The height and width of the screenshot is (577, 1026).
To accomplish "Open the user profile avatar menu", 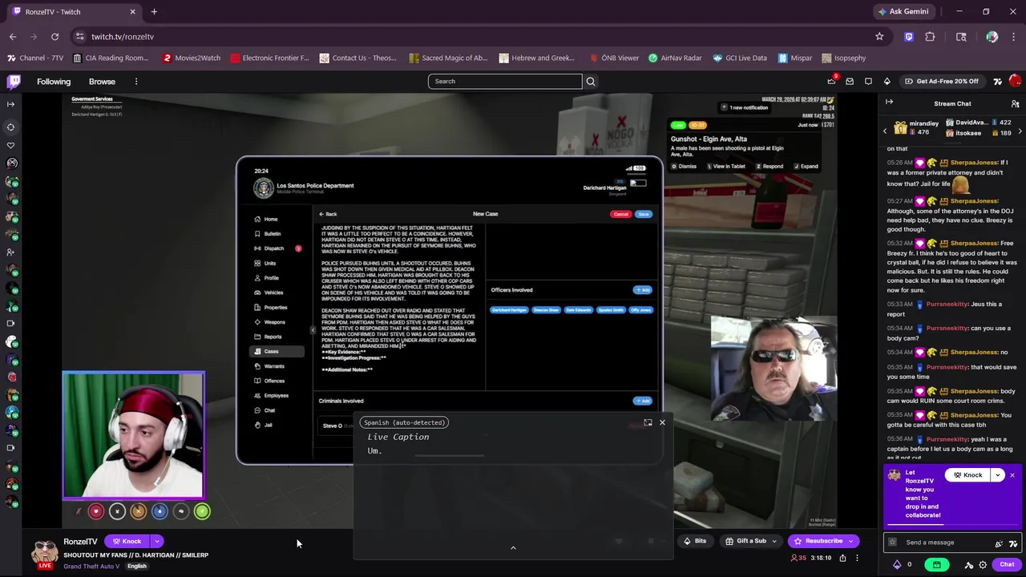I will coord(1015,81).
